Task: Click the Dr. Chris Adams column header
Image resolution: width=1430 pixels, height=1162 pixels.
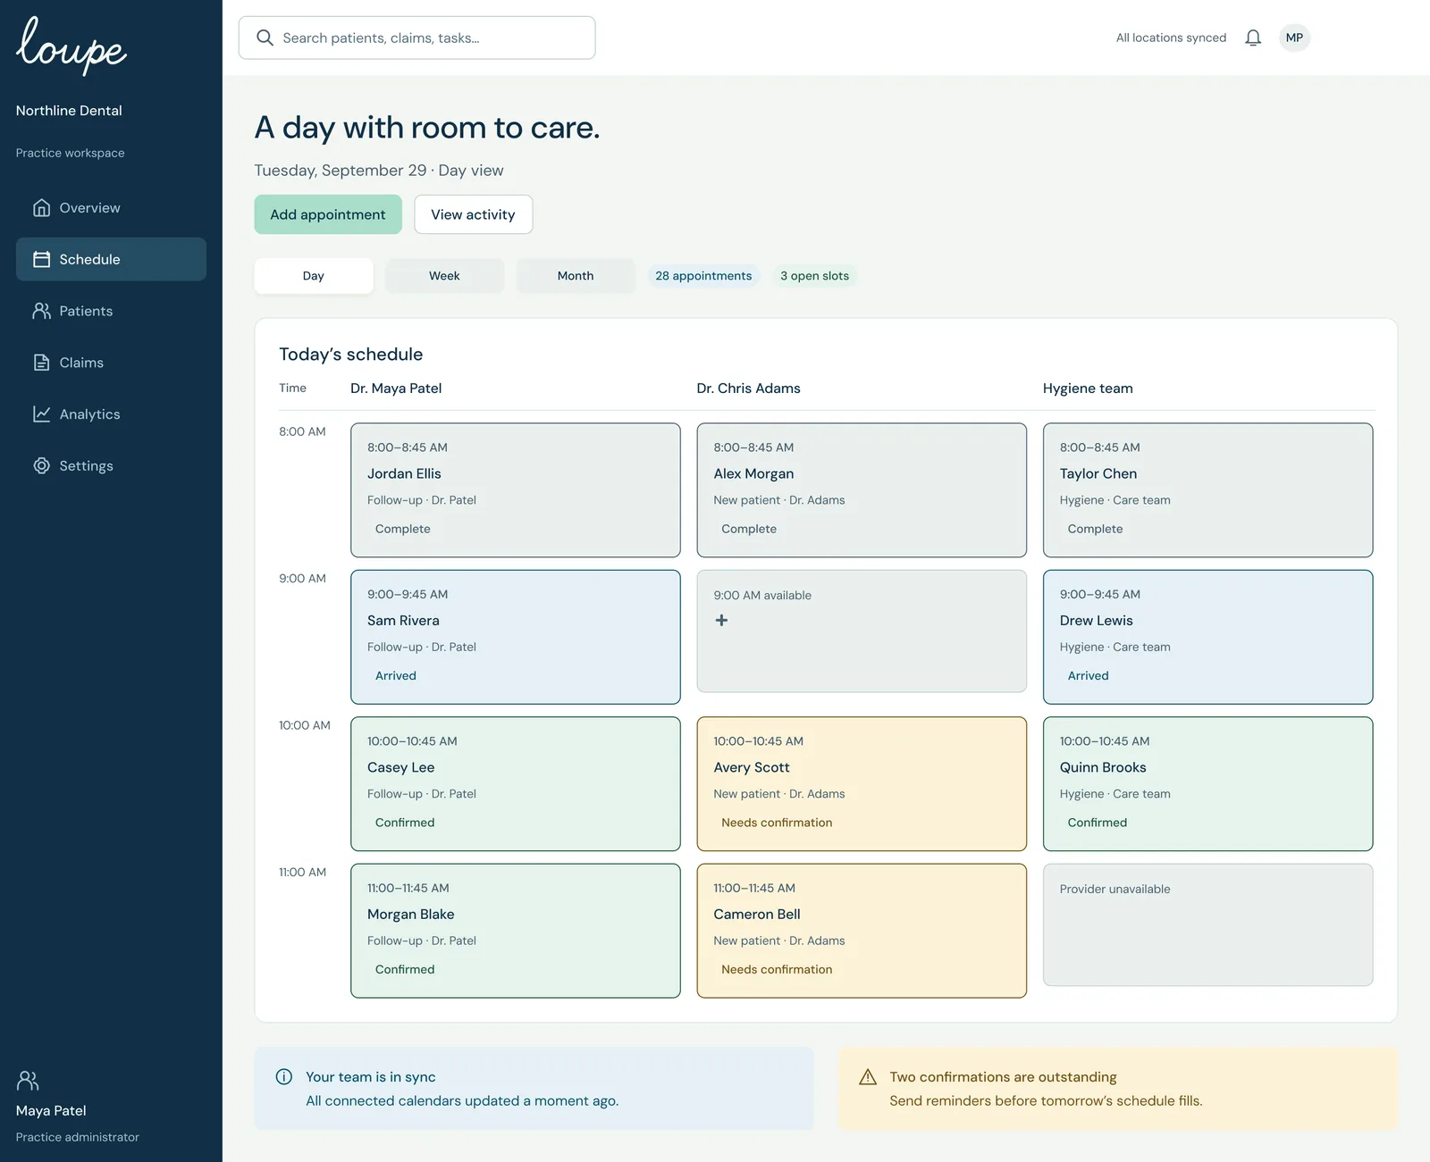Action: [749, 389]
